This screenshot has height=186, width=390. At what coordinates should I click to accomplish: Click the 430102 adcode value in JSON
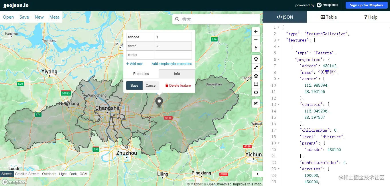click(330, 66)
